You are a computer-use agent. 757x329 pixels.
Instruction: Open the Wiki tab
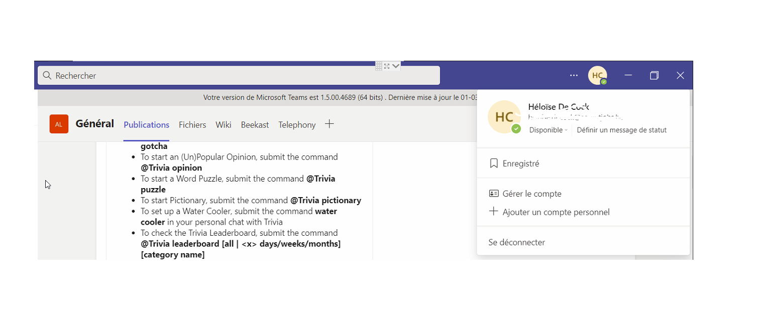click(x=224, y=125)
